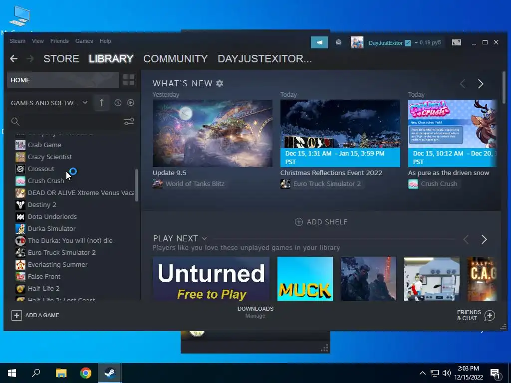Click the game list scrollbar thumb
The width and height of the screenshot is (511, 383).
[x=137, y=185]
